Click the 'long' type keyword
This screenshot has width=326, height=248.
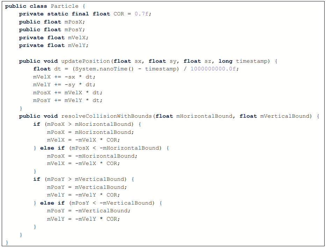(x=225, y=61)
